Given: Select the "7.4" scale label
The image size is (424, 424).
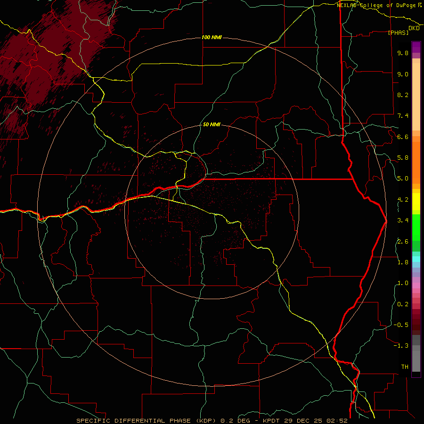Looking at the screenshot, I should 403,116.
